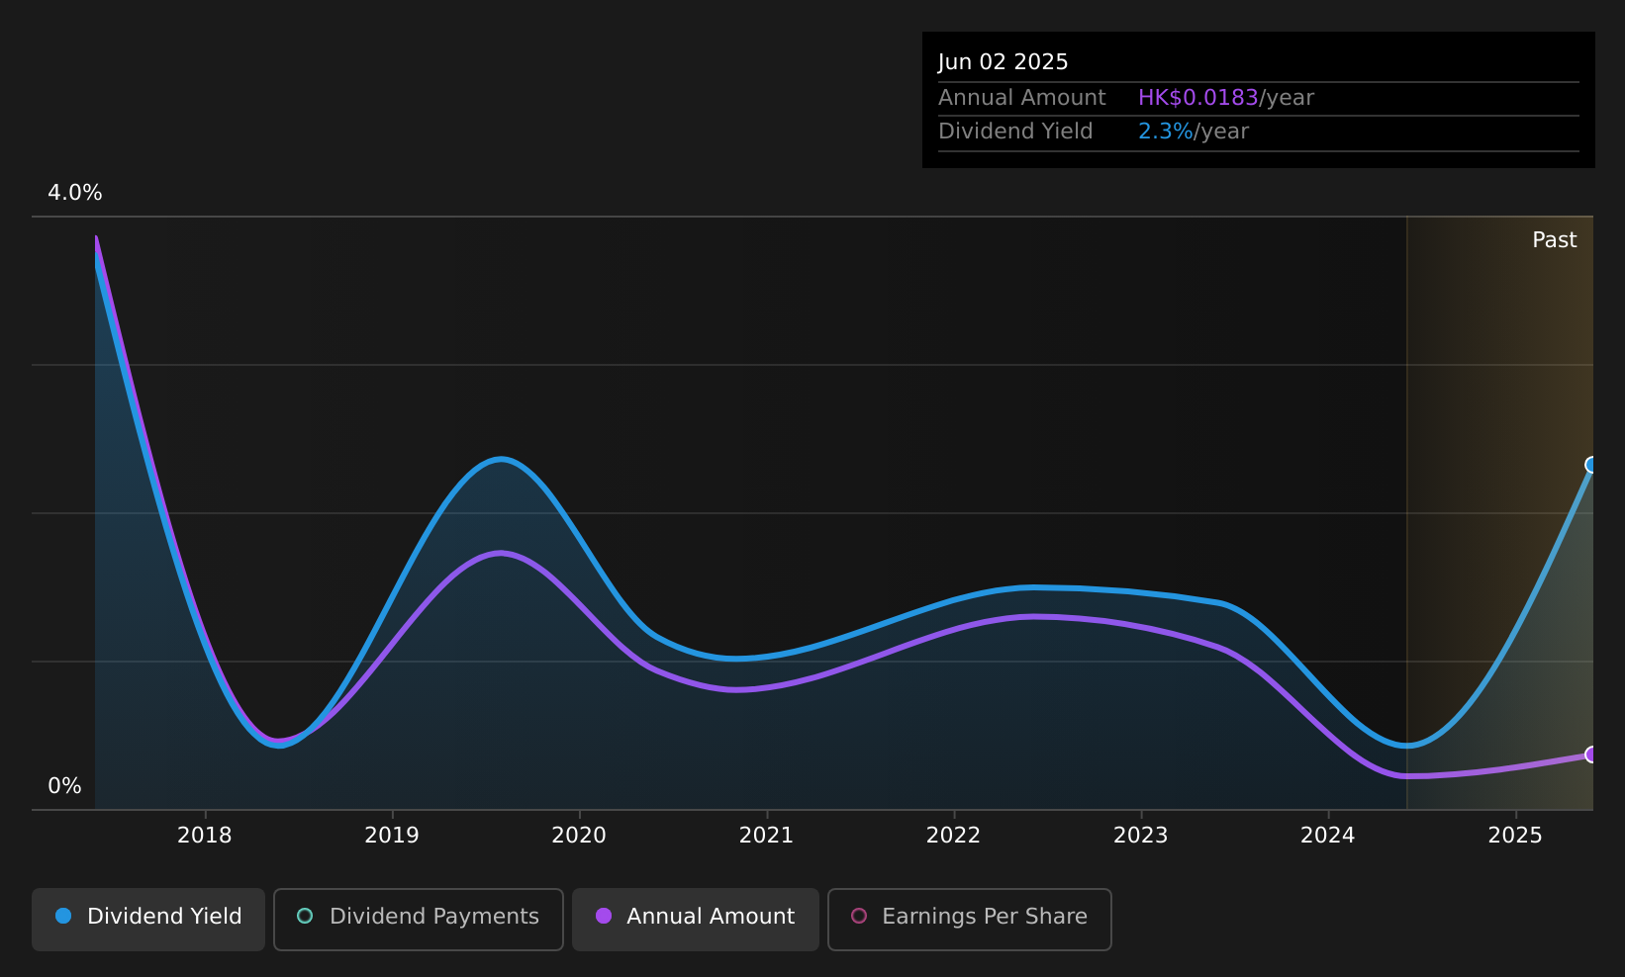Screen dimensions: 1625x977
Task: Click the 4.0% y-axis label
Action: coord(75,193)
